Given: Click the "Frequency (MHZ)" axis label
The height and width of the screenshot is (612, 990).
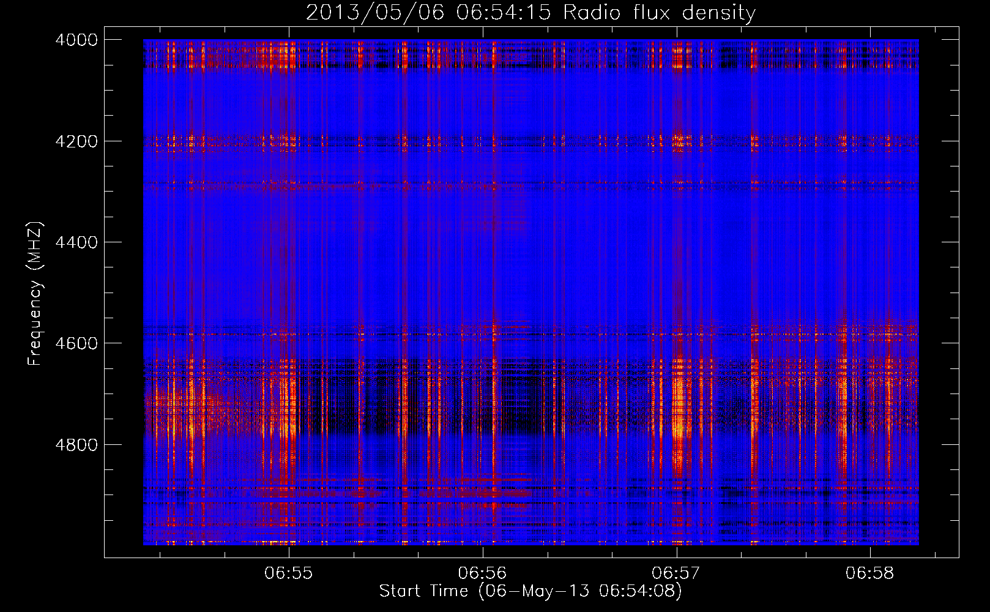Looking at the screenshot, I should click(x=35, y=293).
